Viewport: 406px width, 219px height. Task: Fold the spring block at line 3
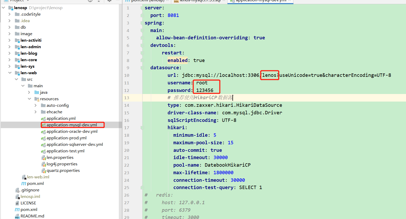pos(142,23)
